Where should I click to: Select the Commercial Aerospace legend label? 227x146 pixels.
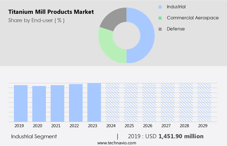[x=193, y=18]
